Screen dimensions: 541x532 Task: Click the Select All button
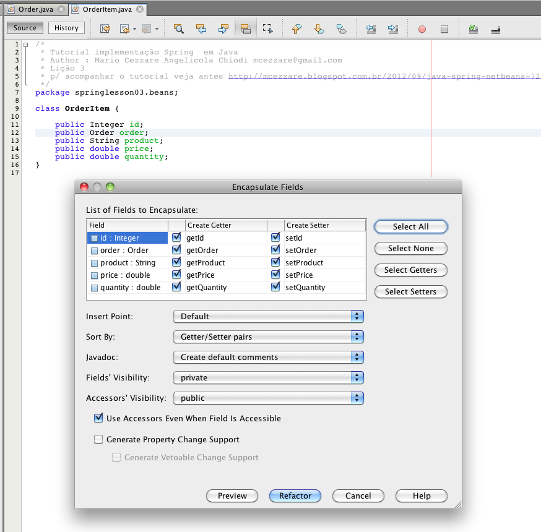pyautogui.click(x=410, y=226)
